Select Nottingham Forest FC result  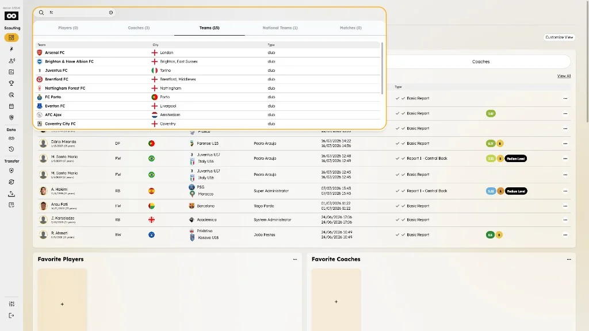[208, 88]
